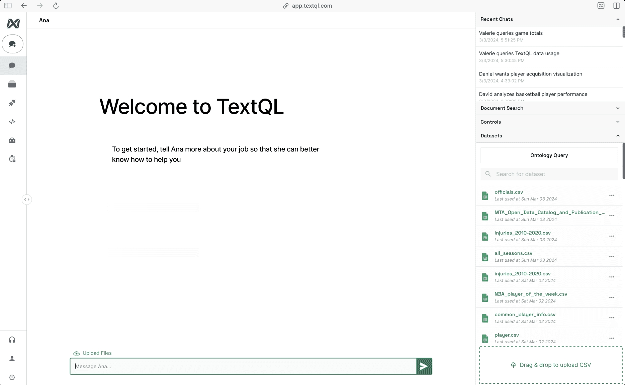Open options for MTA_Open_Data_Catalog dataset
The width and height of the screenshot is (625, 385).
pyautogui.click(x=612, y=216)
